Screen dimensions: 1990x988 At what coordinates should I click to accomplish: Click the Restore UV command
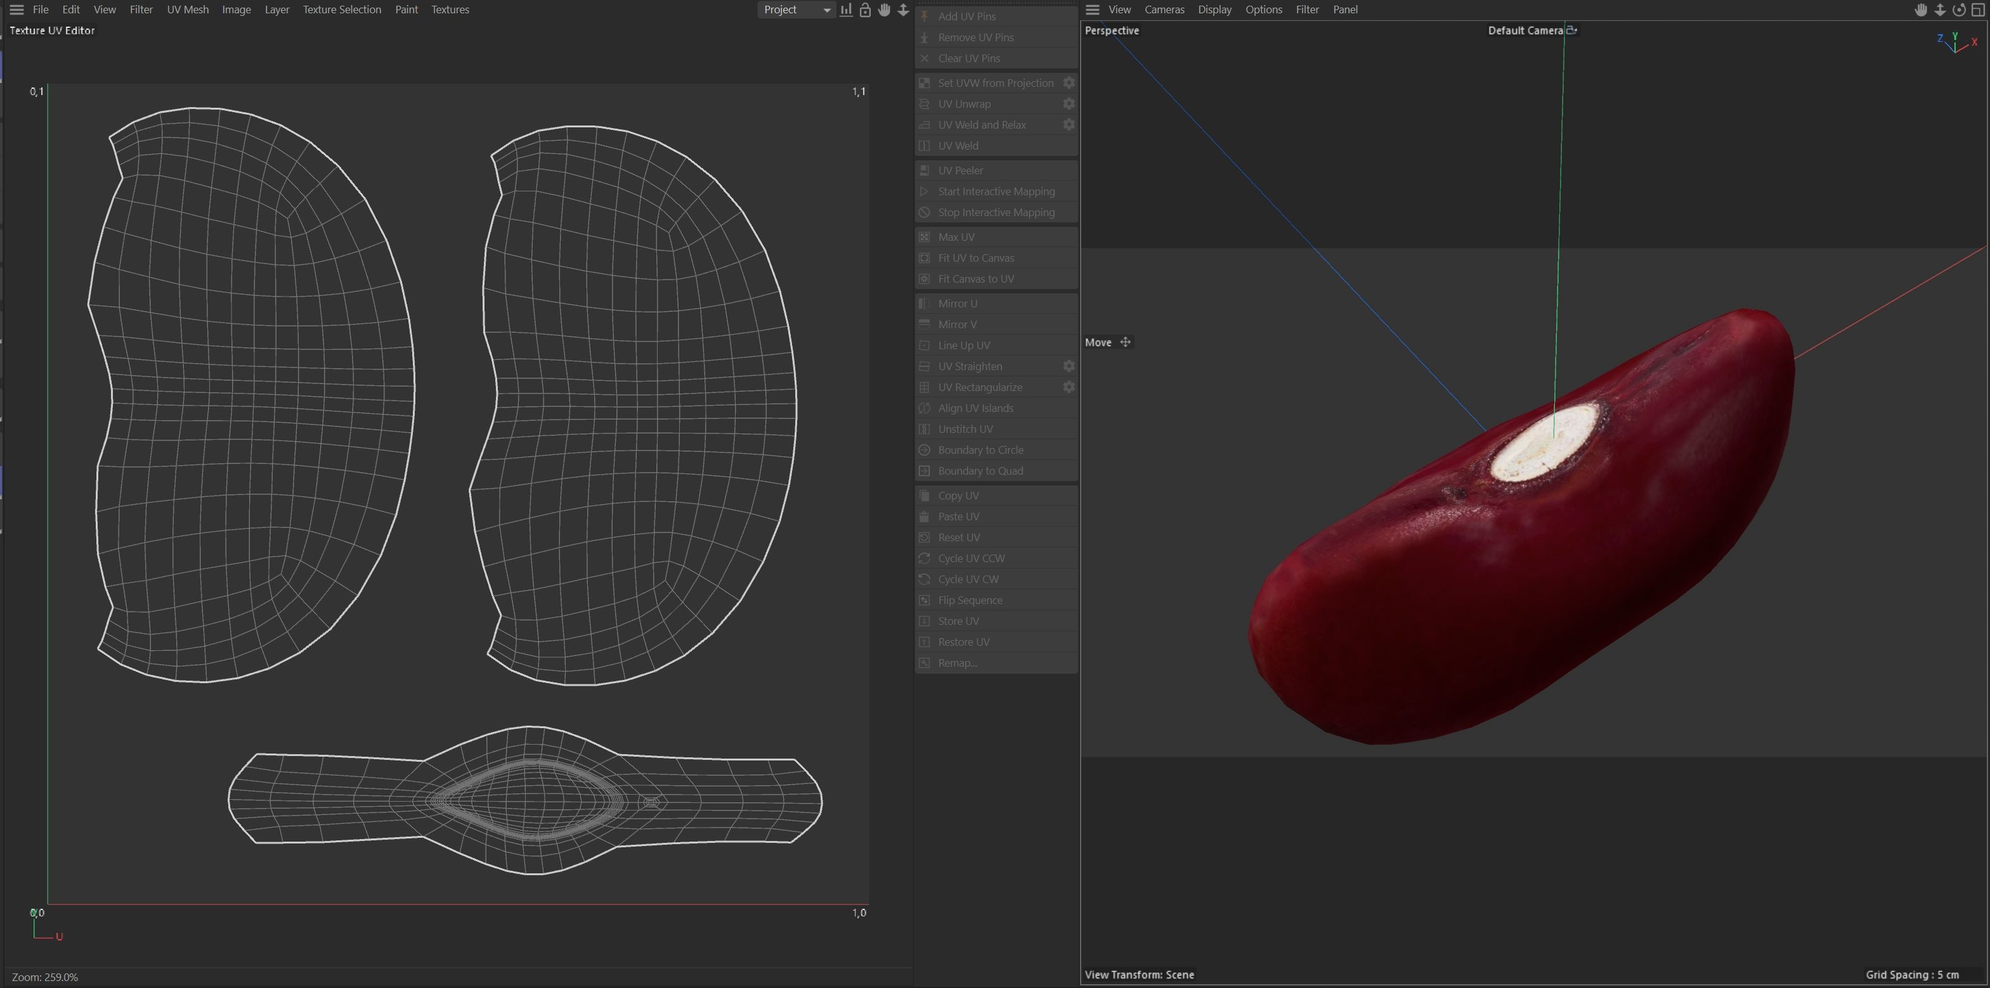click(x=996, y=641)
